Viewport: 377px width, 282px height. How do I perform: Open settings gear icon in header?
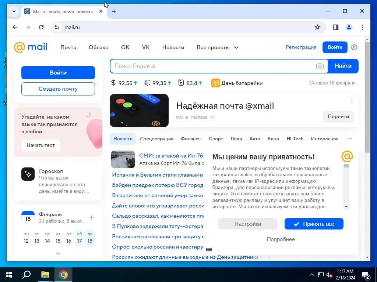[354, 47]
